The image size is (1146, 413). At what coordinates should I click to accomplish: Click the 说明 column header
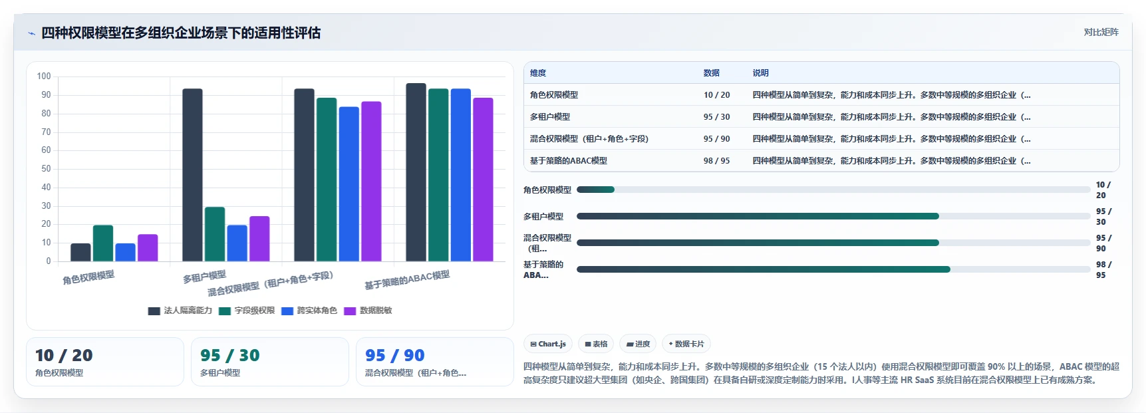(x=761, y=73)
